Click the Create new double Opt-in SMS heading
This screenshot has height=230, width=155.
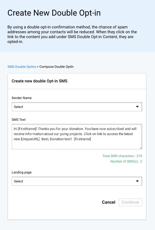point(39,81)
